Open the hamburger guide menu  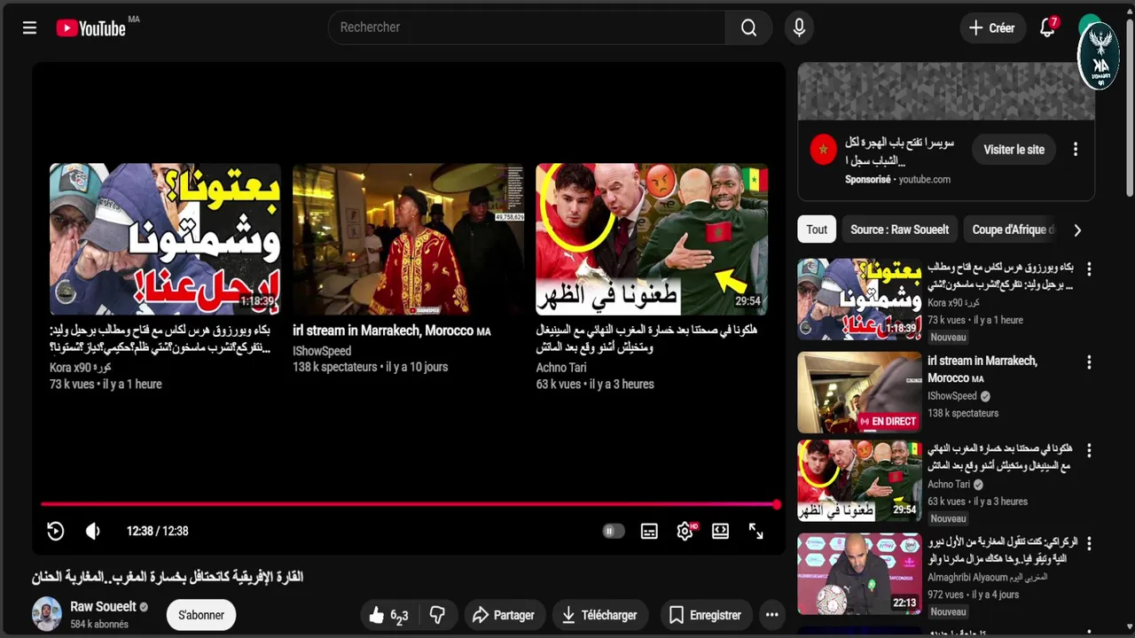29,27
